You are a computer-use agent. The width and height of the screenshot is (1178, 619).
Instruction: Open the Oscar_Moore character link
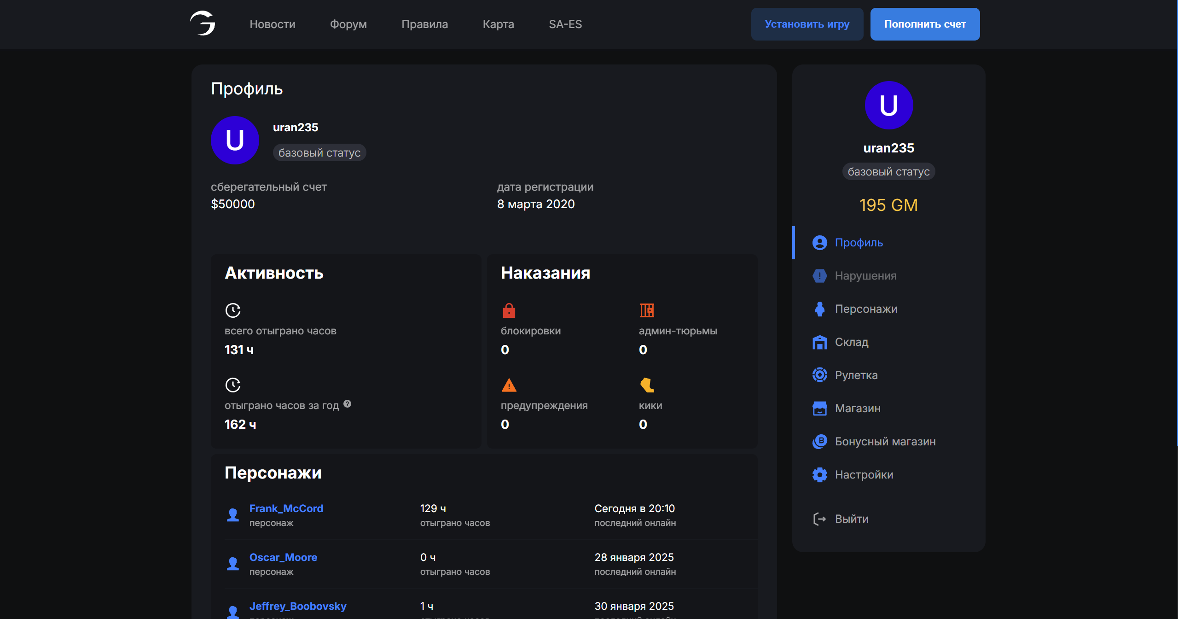[x=283, y=557]
